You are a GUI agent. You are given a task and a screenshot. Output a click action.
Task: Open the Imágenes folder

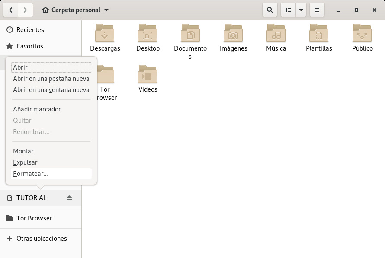pyautogui.click(x=233, y=34)
